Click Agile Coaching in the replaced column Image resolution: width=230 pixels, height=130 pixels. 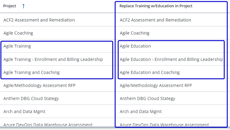point(135,33)
